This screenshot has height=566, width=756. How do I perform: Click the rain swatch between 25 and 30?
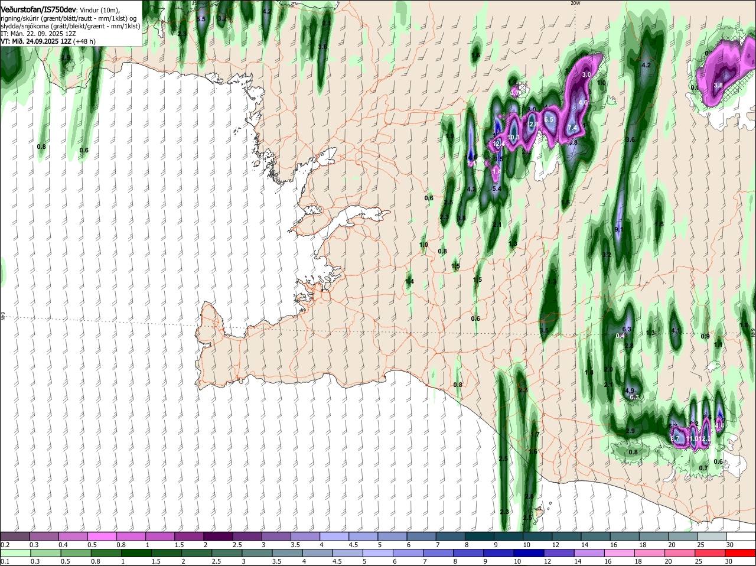pyautogui.click(x=711, y=553)
